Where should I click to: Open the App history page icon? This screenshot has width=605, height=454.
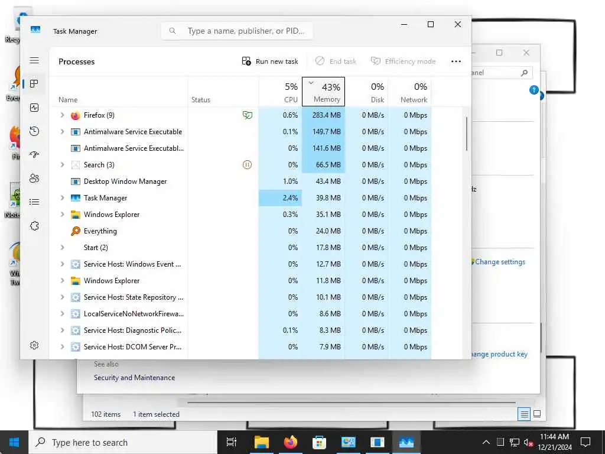click(34, 131)
